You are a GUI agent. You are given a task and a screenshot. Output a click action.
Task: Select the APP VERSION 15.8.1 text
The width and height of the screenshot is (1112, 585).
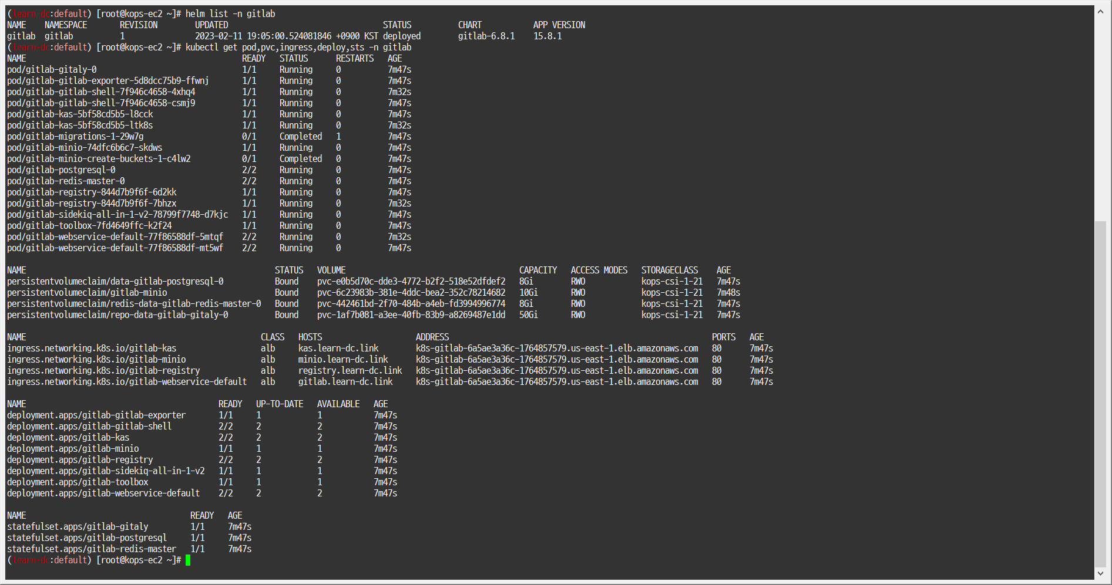(547, 36)
